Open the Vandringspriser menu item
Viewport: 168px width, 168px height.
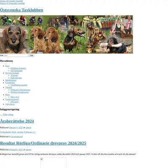coord(12,100)
